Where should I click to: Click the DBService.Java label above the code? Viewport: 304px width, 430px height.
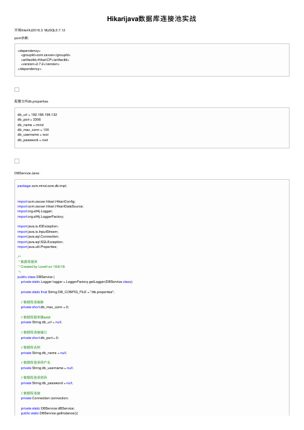[x=27, y=173]
